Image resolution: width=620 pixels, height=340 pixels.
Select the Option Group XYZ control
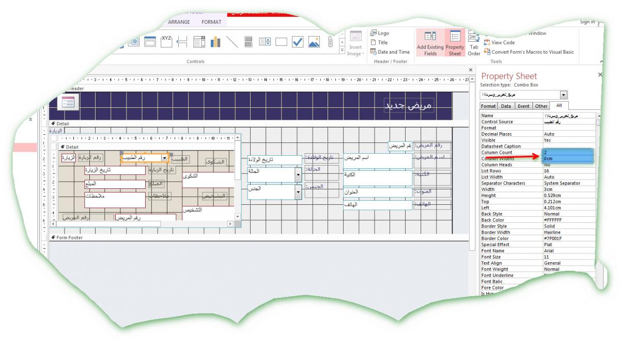(x=166, y=42)
